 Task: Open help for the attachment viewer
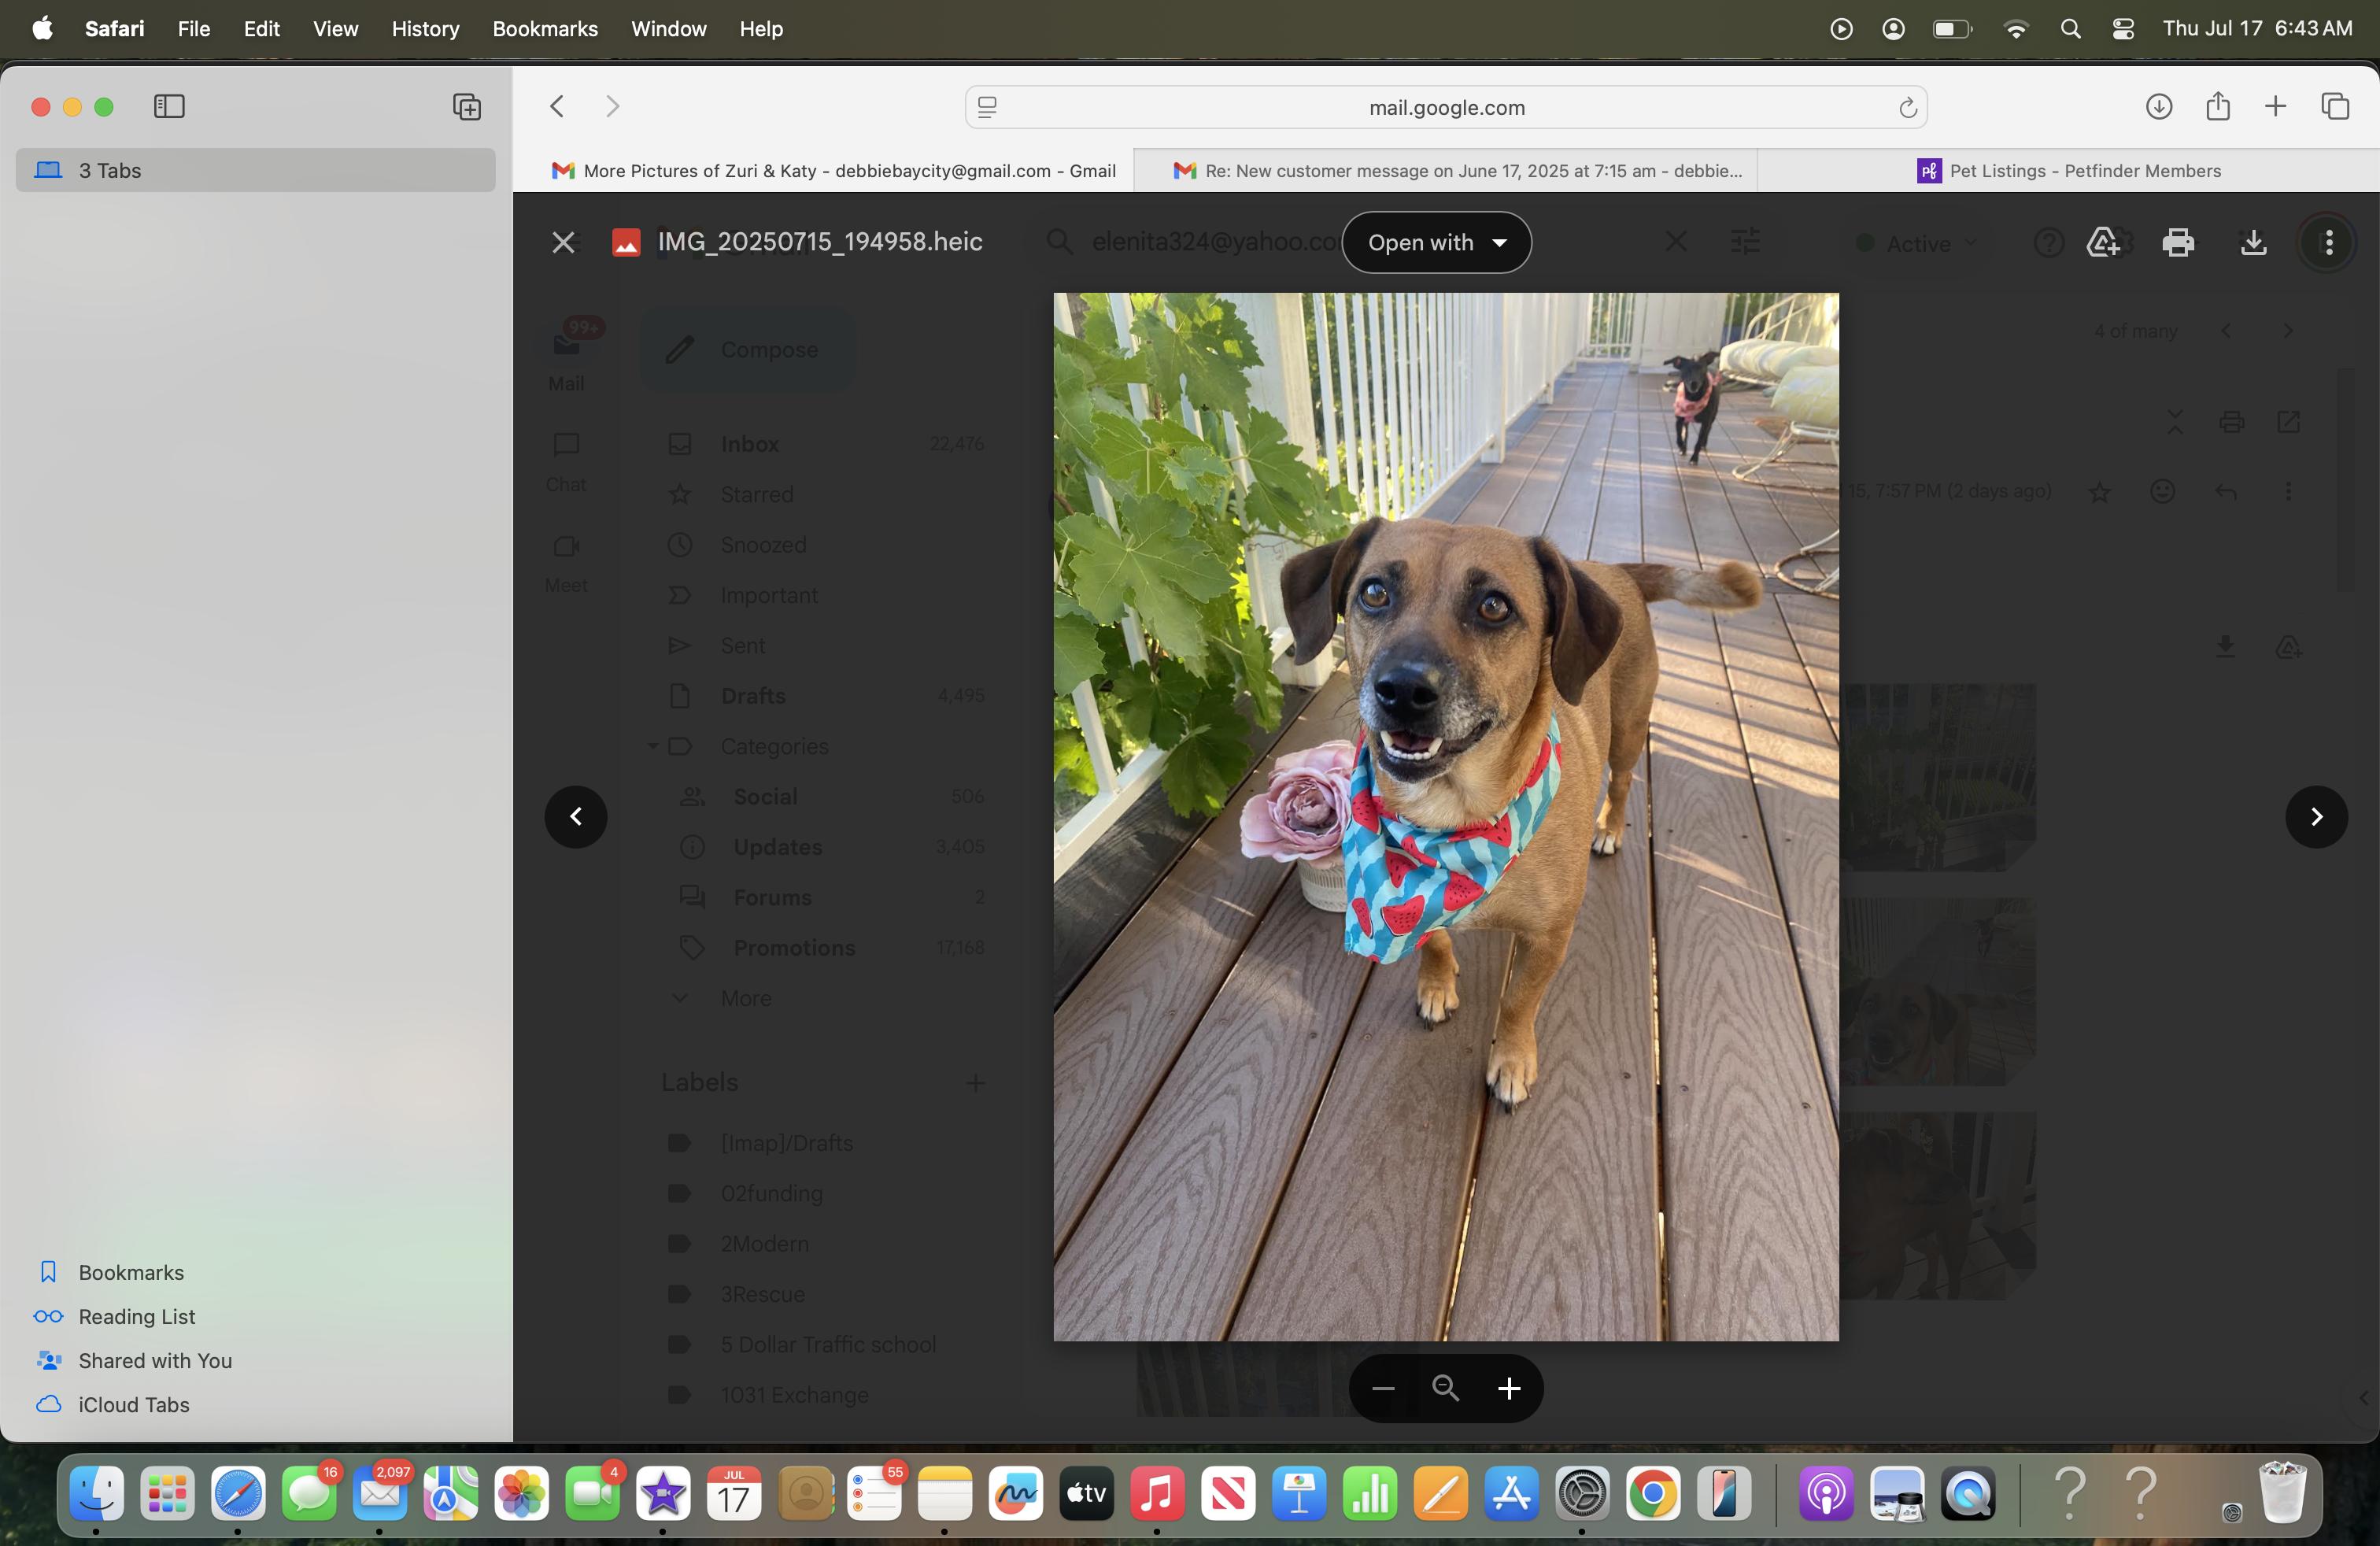click(2047, 242)
